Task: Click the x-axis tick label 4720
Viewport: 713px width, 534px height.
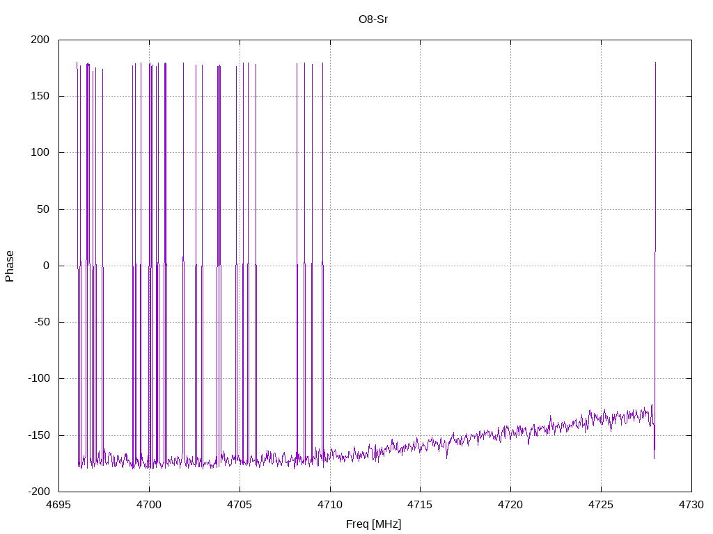Action: point(510,505)
